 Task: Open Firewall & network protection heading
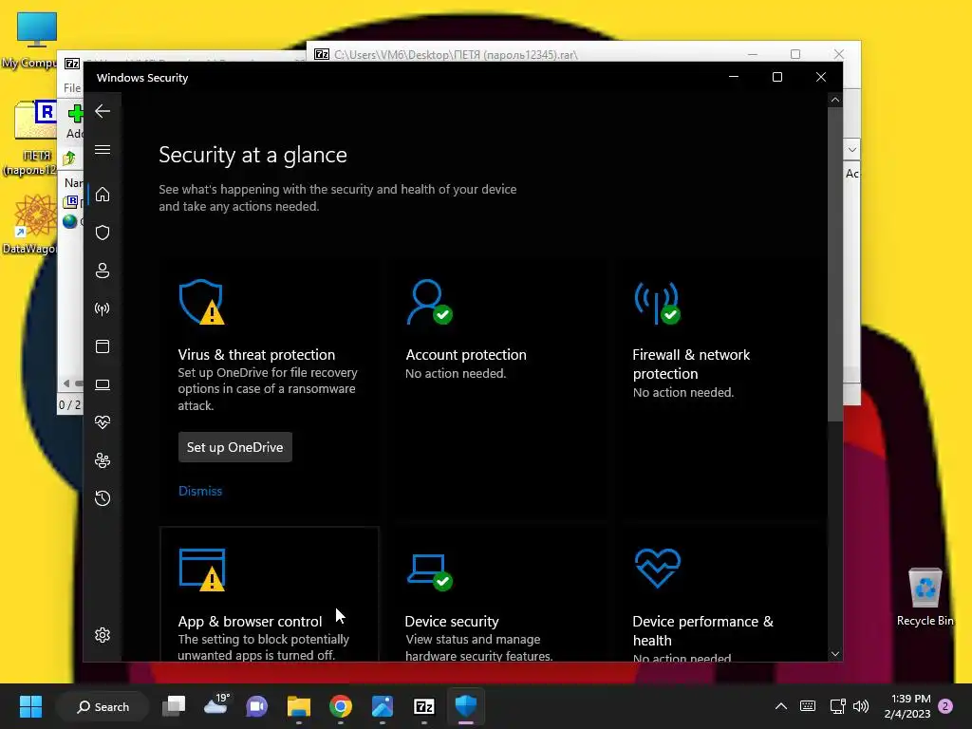(691, 364)
